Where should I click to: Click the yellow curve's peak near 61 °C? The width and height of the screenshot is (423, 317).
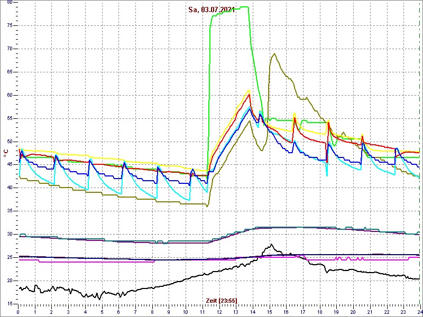pos(249,90)
